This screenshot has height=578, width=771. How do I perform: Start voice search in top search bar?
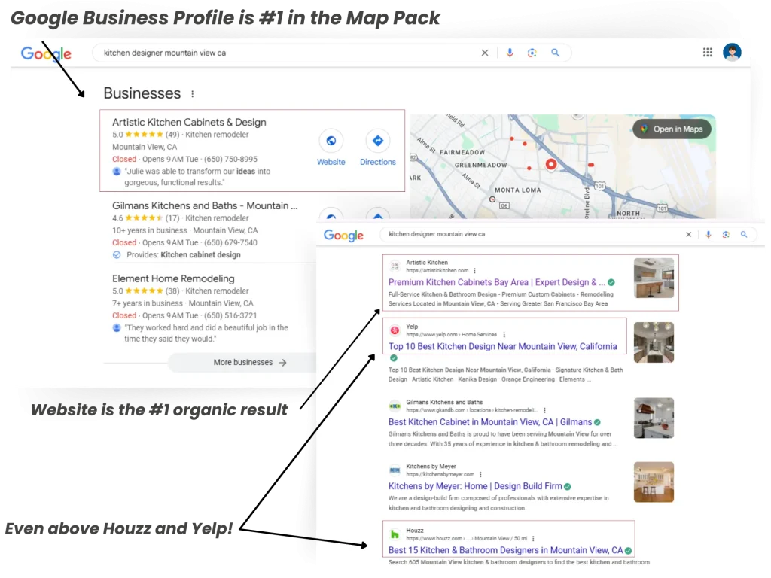(510, 53)
